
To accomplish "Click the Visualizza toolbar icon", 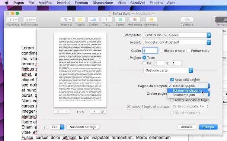I will click(x=12, y=19).
